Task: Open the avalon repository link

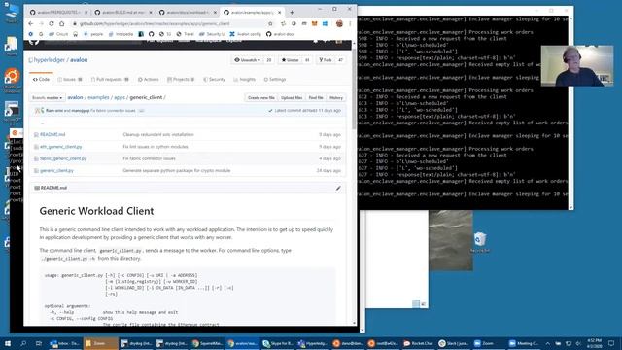Action: click(79, 60)
